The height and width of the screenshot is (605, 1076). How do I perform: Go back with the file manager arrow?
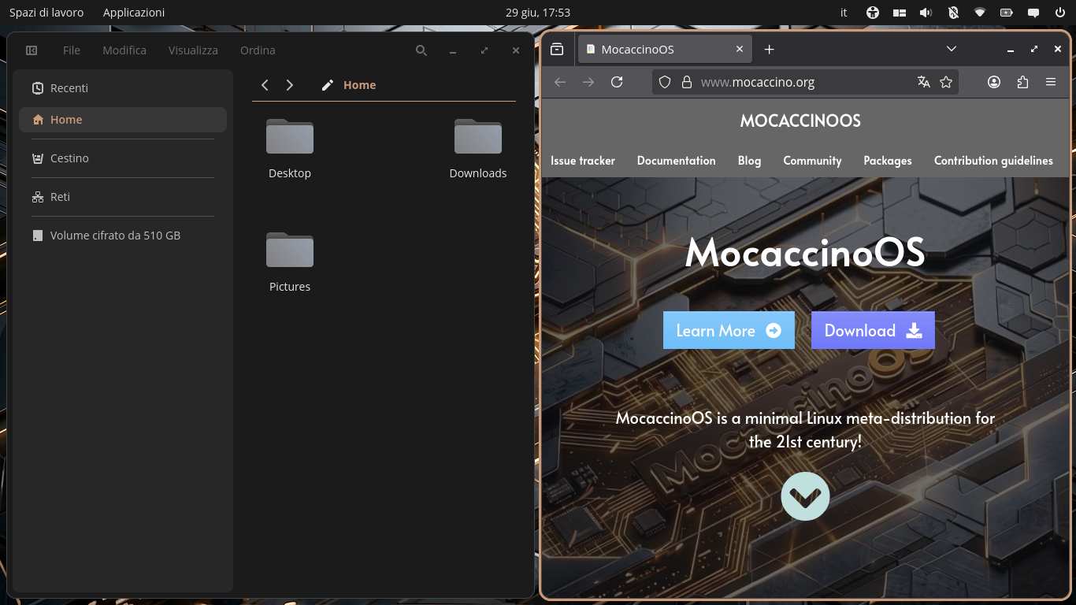265,85
